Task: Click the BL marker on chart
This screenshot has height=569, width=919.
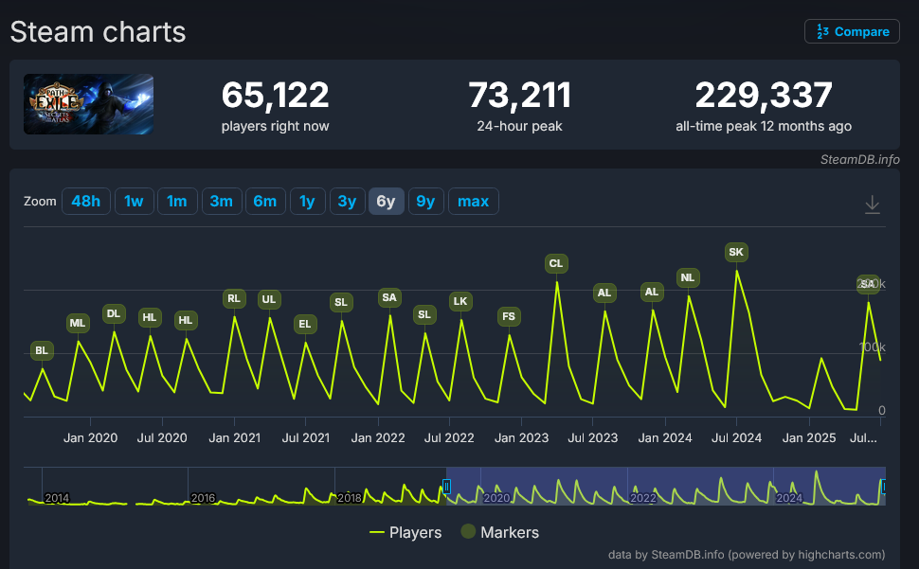Action: pyautogui.click(x=42, y=350)
